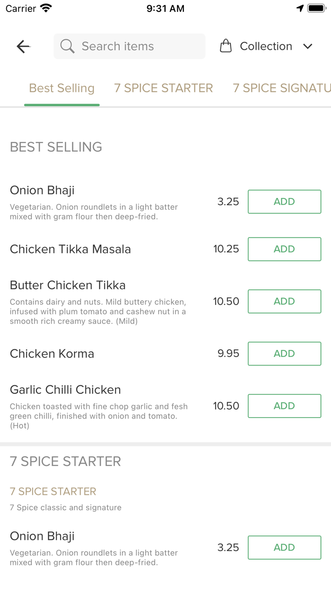Open the 7 SPICE STARTER tab
331x589 pixels.
click(x=164, y=89)
